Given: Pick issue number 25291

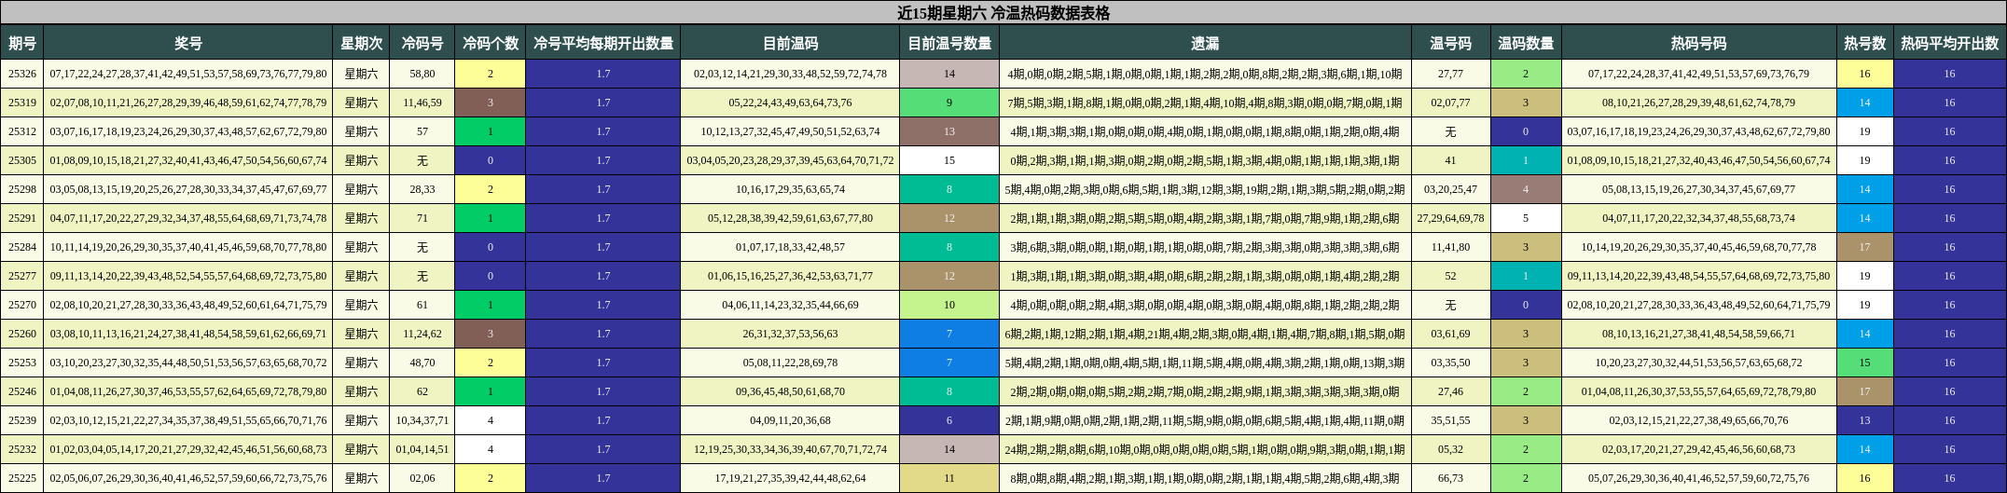Looking at the screenshot, I should pyautogui.click(x=22, y=218).
